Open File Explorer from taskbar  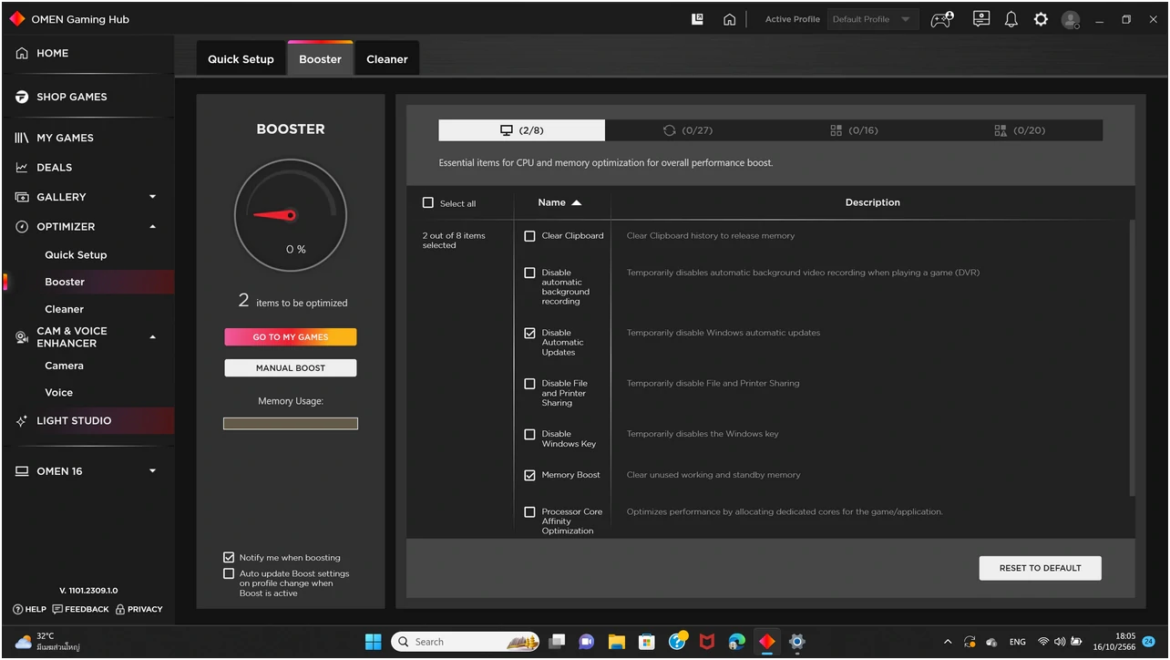pyautogui.click(x=616, y=642)
